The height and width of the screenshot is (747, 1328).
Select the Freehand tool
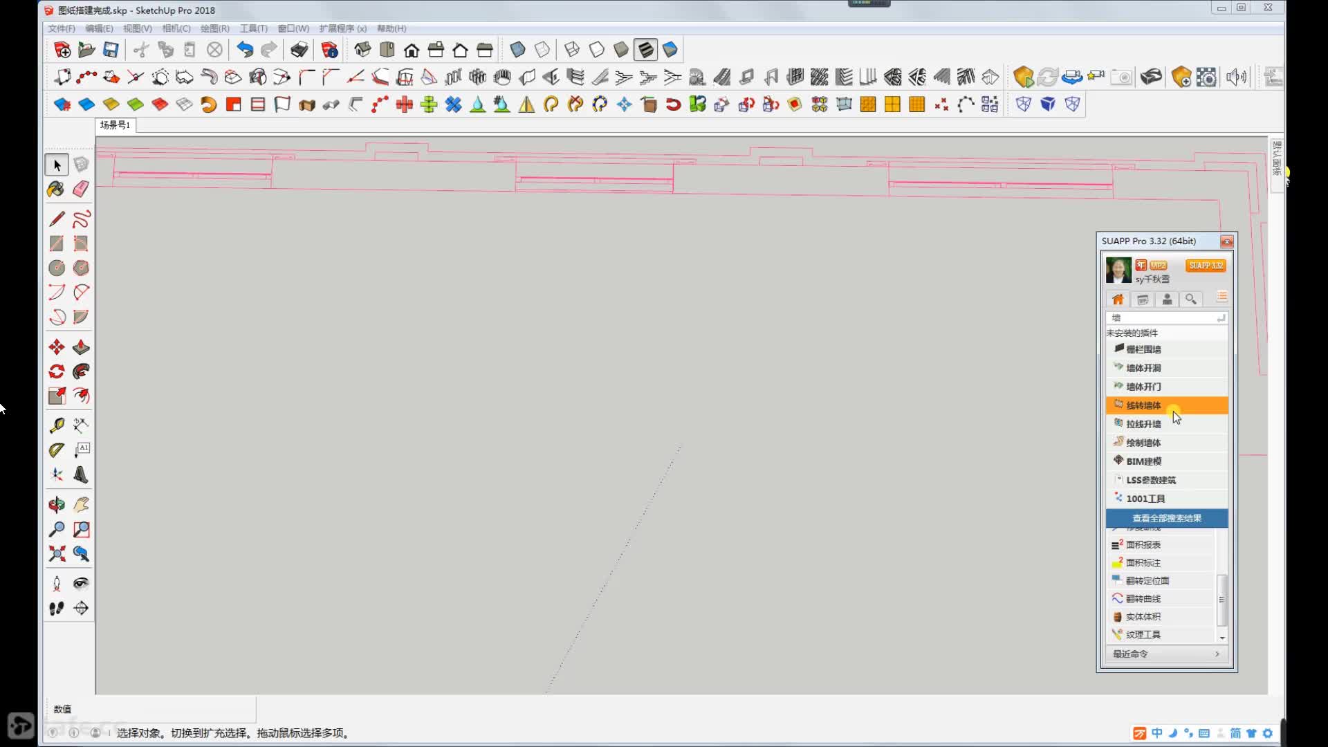tap(81, 219)
